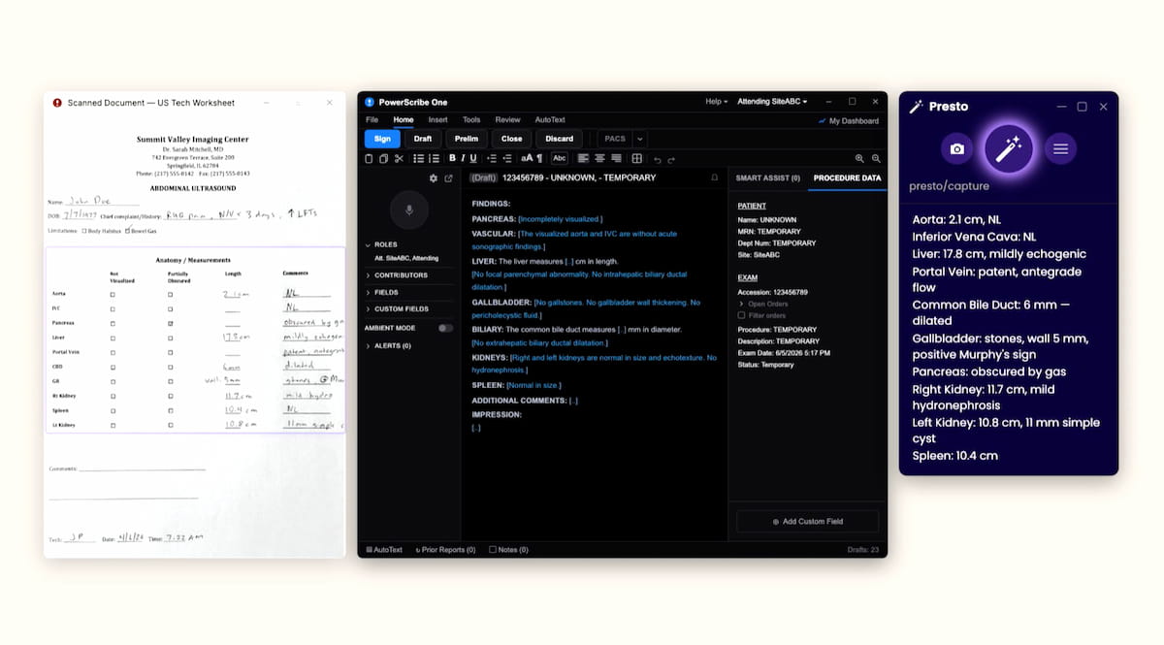This screenshot has height=645, width=1164.
Task: Align text left
Action: coord(583,158)
